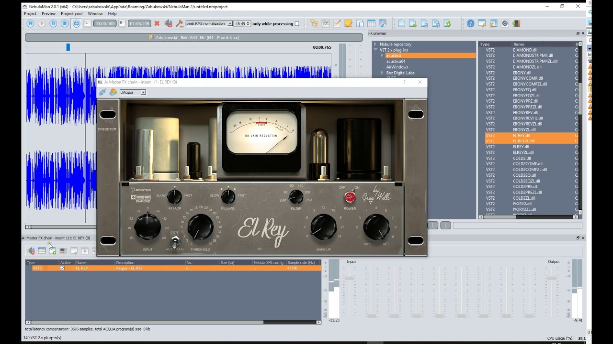Click the list view icon in chain panel

(x=42, y=251)
